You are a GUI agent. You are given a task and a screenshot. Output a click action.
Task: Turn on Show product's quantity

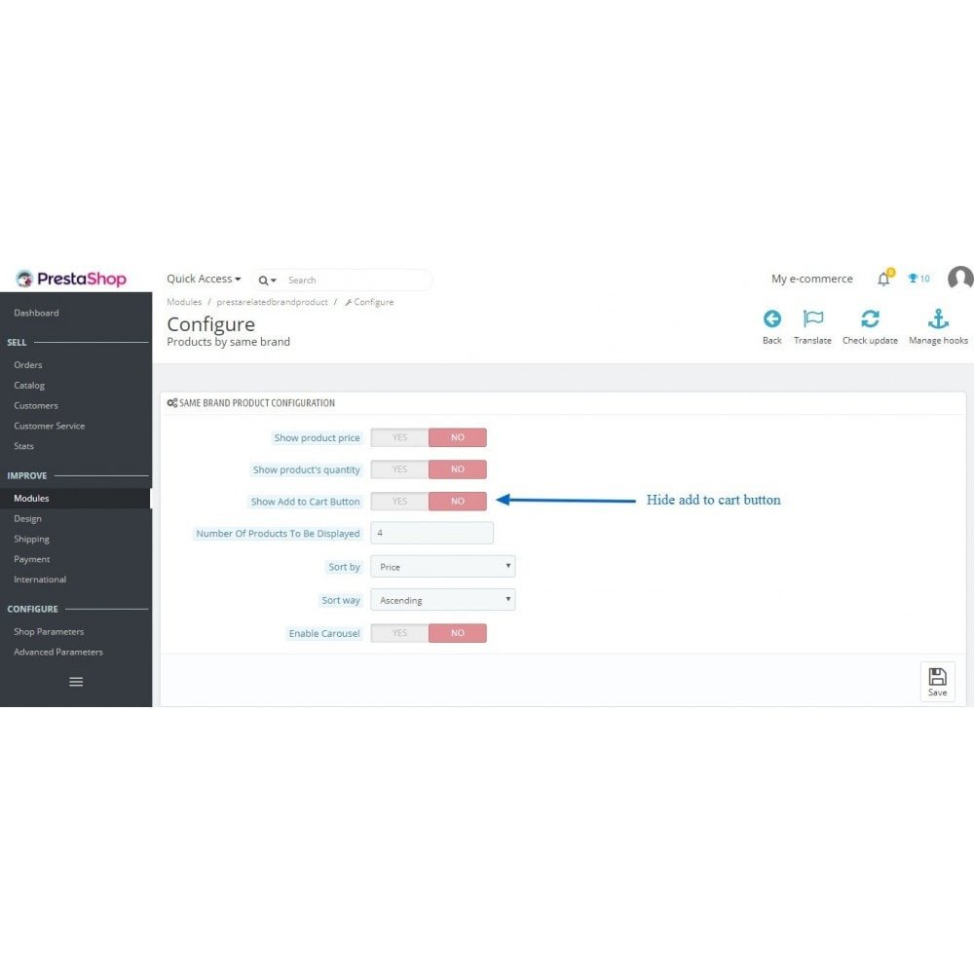click(398, 468)
